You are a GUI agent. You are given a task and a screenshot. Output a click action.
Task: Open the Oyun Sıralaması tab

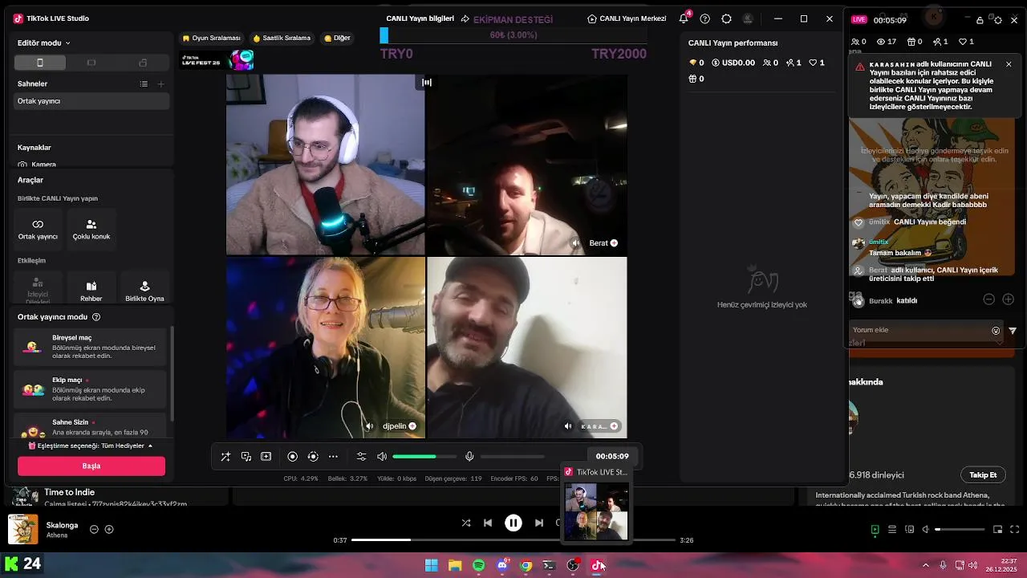tap(212, 38)
